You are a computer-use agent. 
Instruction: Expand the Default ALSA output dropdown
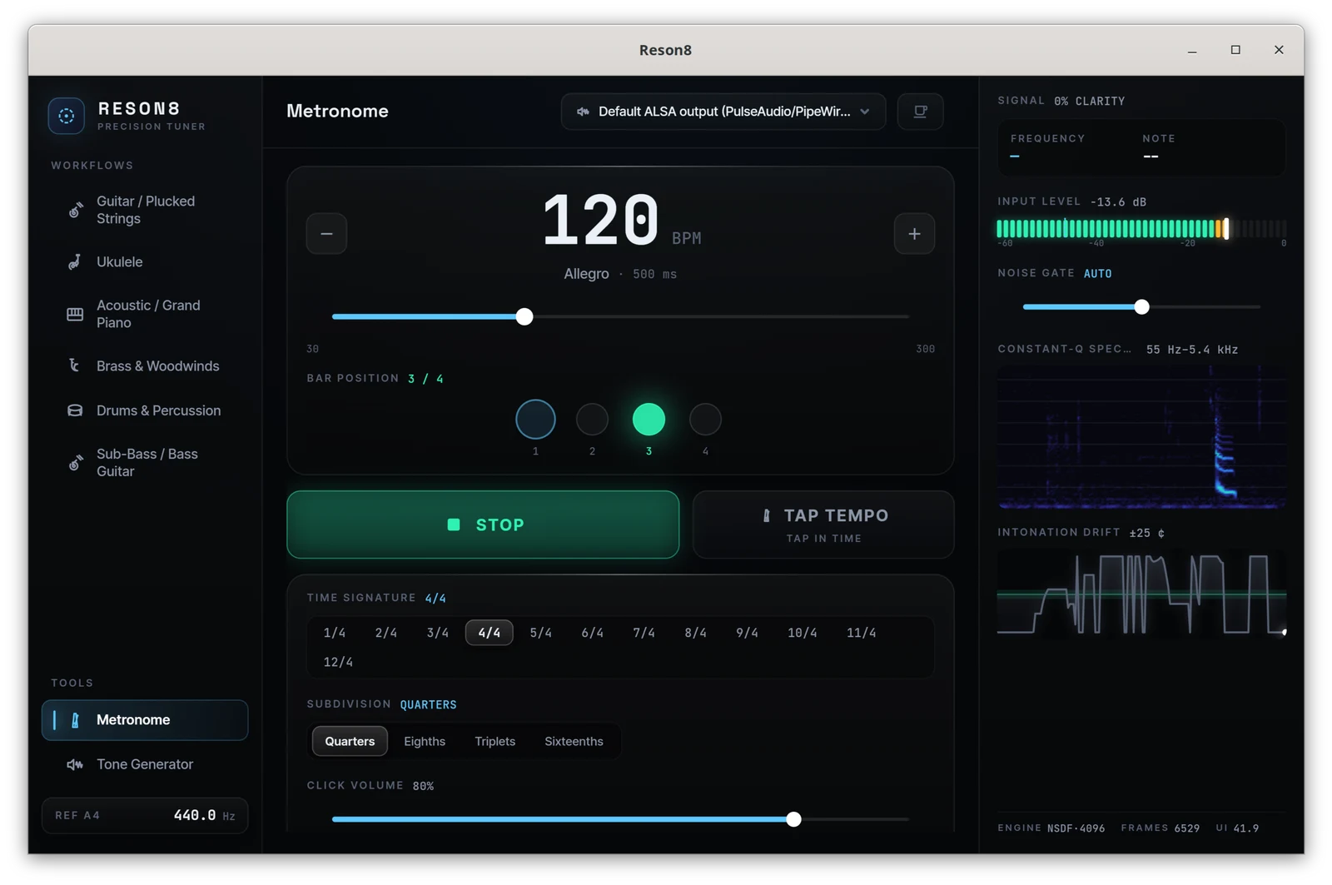[723, 112]
